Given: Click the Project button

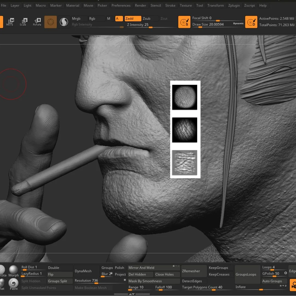Looking at the screenshot, I should [120, 274].
